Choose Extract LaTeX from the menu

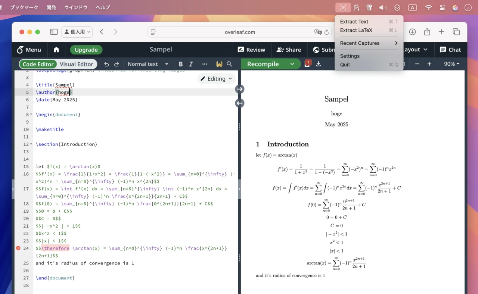356,30
